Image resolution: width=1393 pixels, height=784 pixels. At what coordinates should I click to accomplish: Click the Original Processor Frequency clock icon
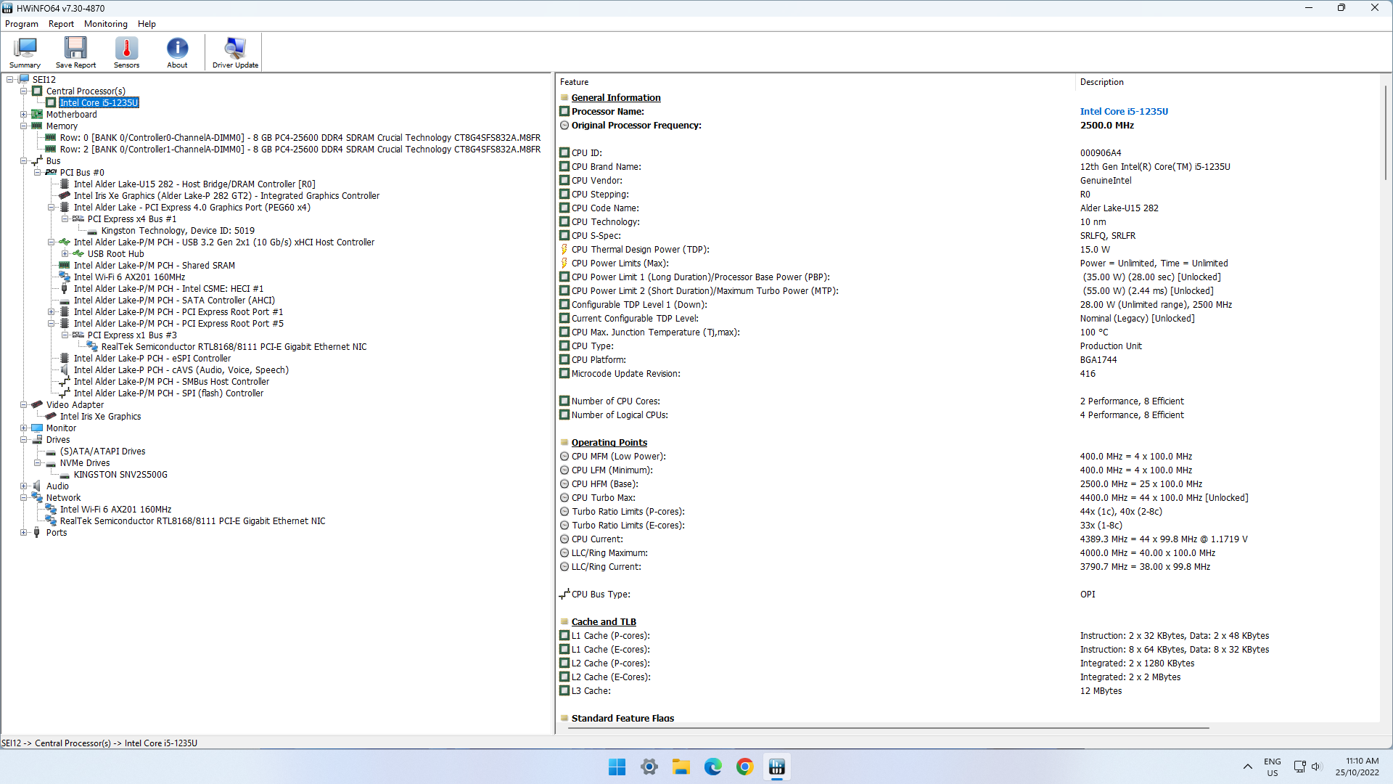coord(564,126)
